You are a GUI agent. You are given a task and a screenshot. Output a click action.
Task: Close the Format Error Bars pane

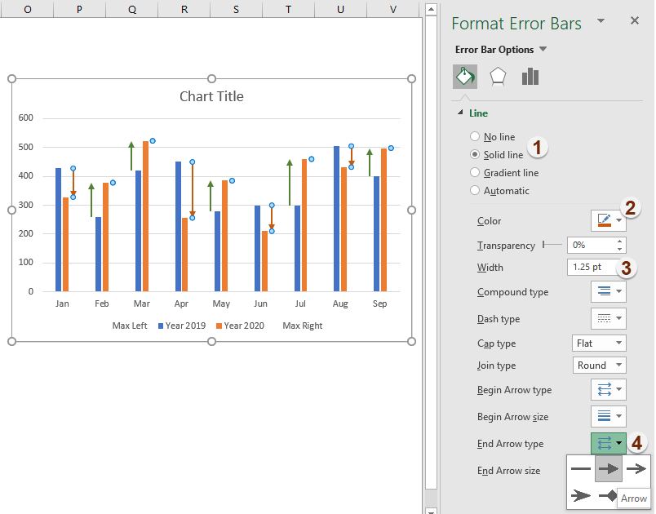(634, 20)
